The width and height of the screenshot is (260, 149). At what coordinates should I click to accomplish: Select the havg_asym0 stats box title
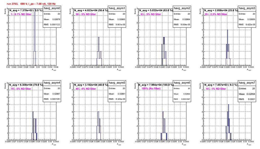pyautogui.click(x=52, y=8)
